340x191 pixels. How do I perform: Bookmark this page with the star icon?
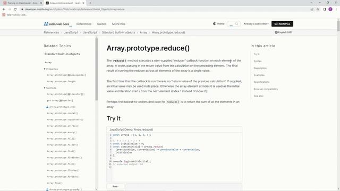[318, 10]
